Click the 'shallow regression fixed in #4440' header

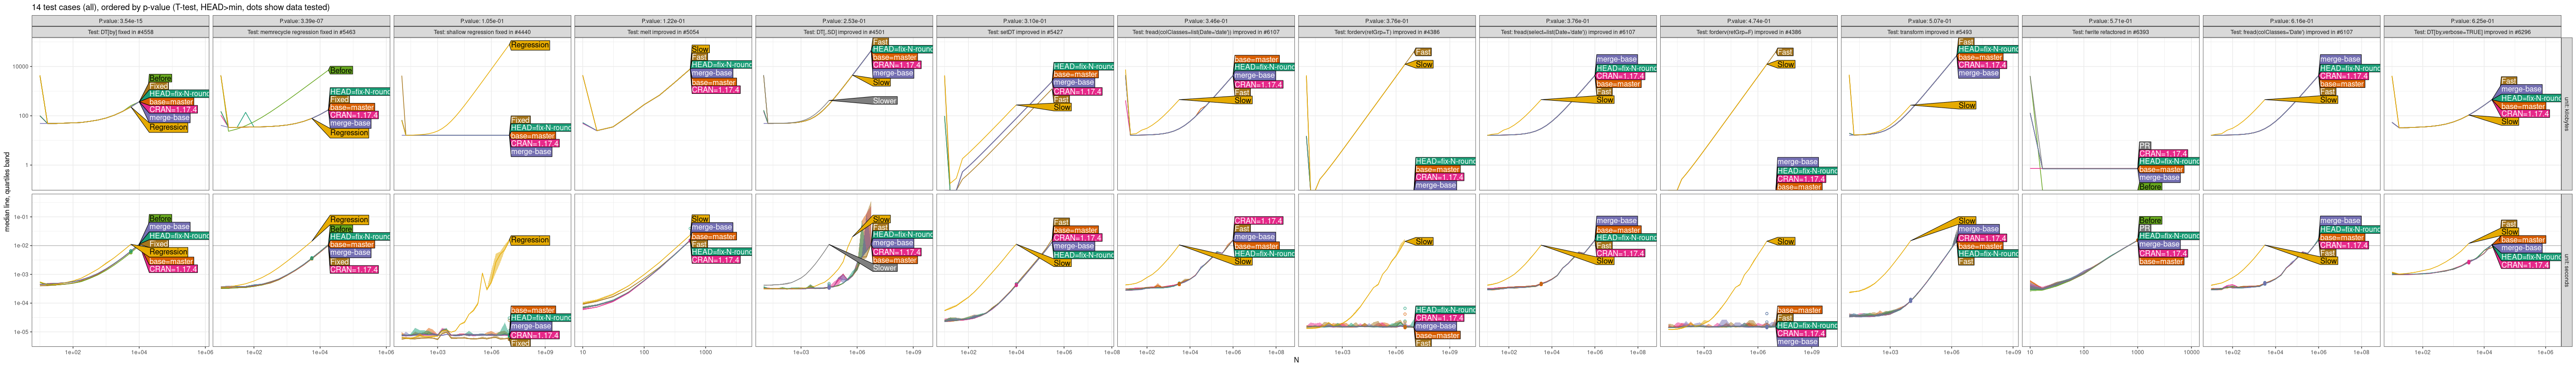pos(482,32)
